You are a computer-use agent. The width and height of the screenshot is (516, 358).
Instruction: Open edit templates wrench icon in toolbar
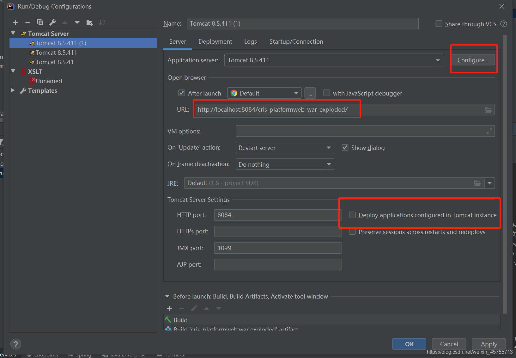coord(52,22)
